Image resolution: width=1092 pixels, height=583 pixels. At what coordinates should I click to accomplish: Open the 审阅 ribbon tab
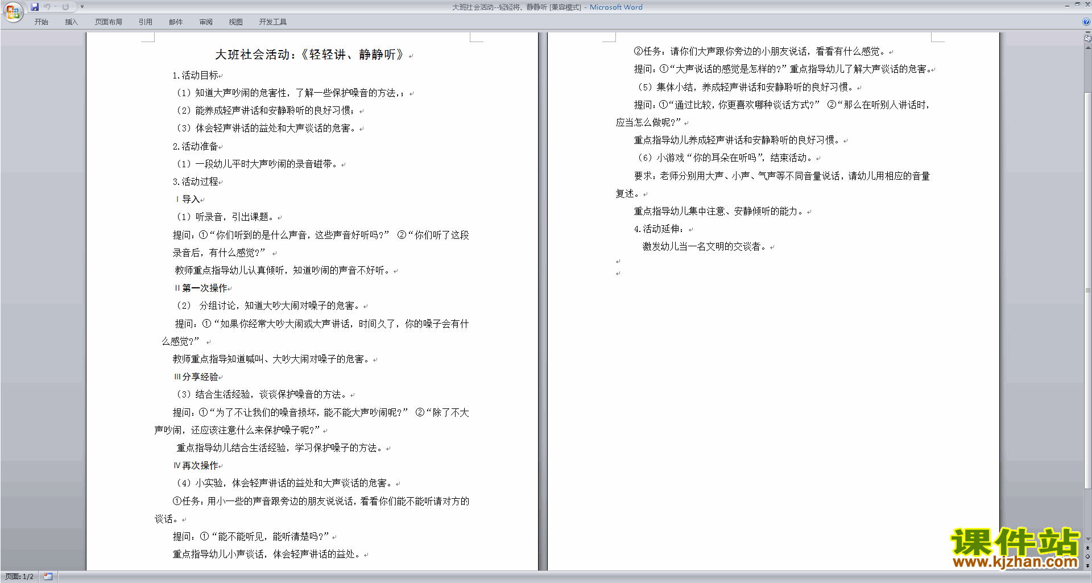(206, 22)
